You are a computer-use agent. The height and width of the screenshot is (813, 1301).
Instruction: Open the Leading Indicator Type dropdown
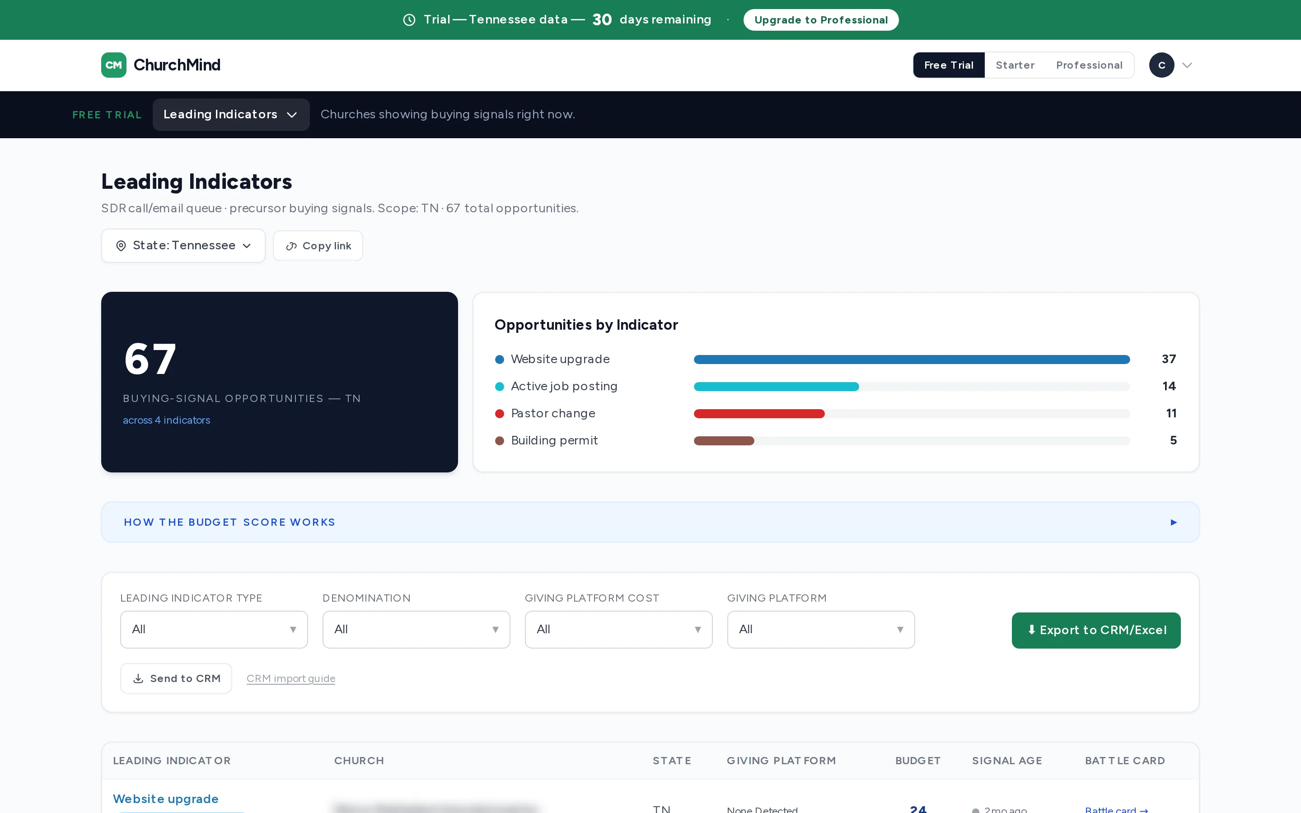214,629
